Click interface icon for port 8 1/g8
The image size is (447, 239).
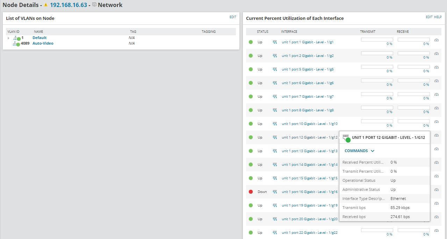click(x=275, y=110)
